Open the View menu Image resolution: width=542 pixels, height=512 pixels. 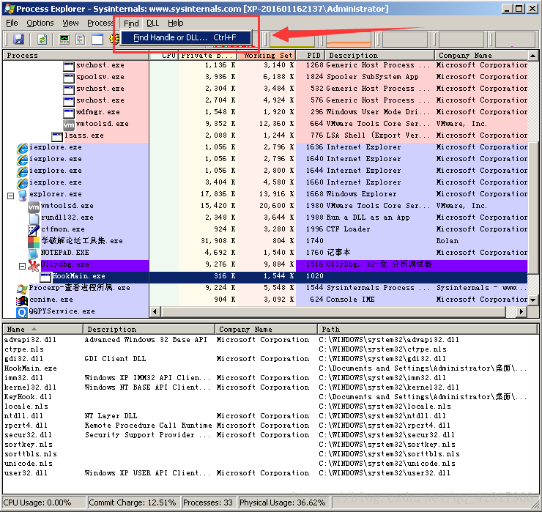coord(70,23)
